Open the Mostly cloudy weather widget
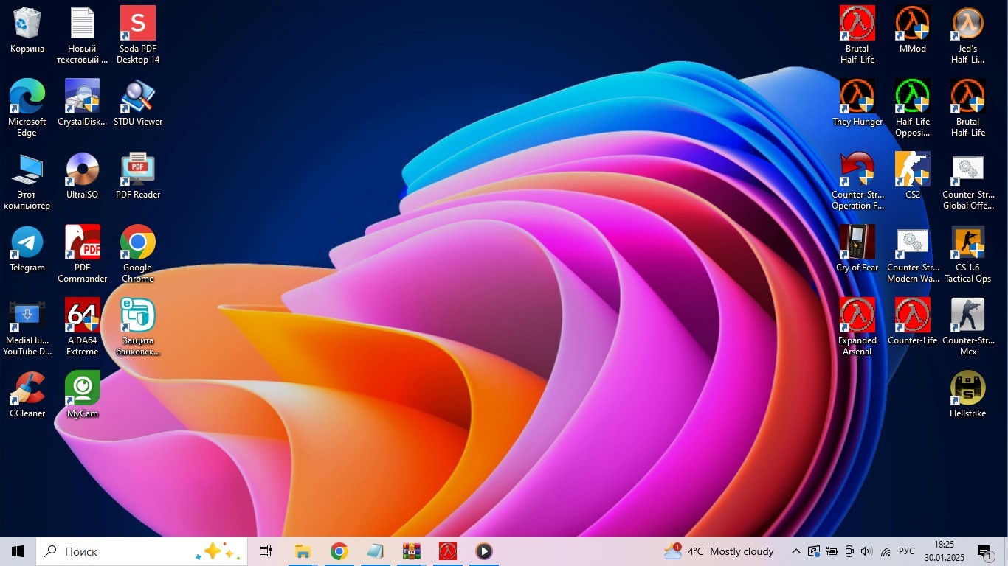The height and width of the screenshot is (566, 1008). click(x=719, y=551)
